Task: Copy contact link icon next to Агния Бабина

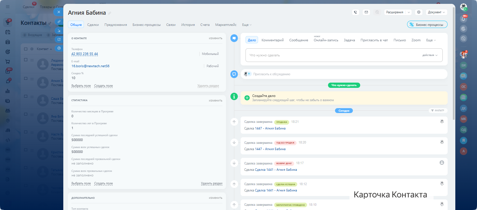Action: [110, 13]
